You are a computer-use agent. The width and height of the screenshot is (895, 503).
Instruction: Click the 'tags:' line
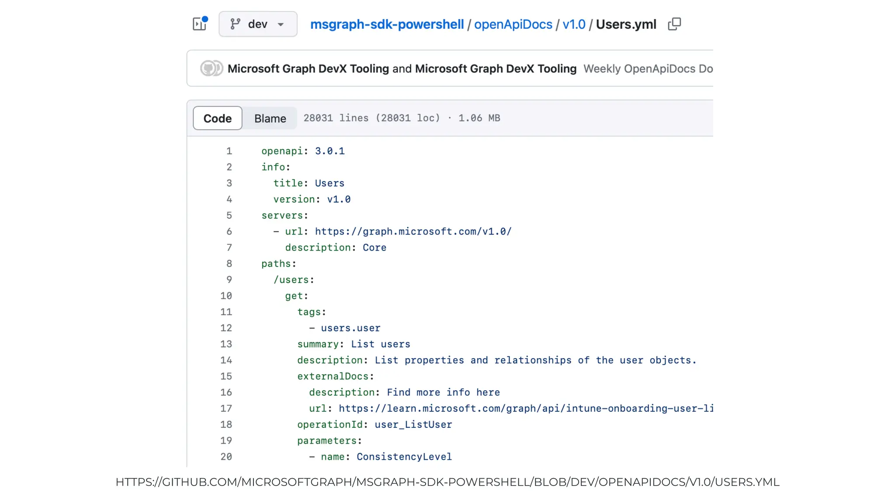[312, 312]
